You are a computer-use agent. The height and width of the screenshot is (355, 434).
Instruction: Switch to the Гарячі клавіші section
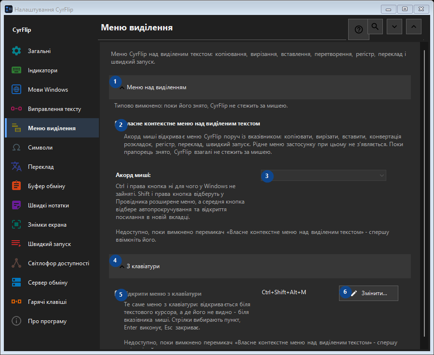pos(52,302)
